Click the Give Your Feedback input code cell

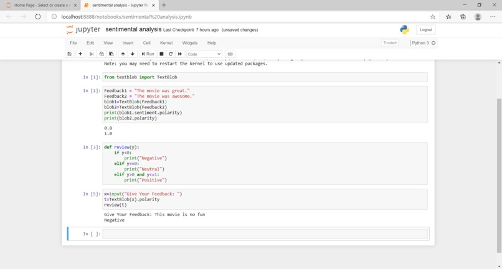click(x=265, y=199)
